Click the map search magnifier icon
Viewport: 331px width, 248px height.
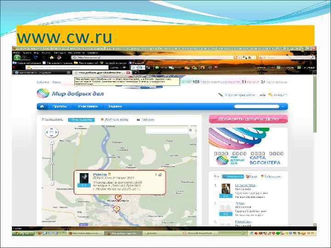coord(190,130)
